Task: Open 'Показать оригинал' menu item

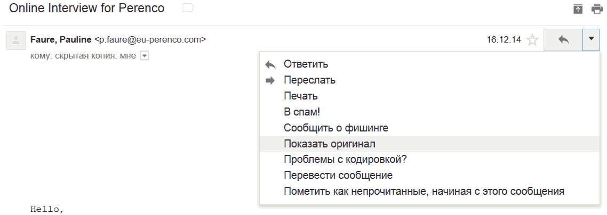Action: (330, 144)
